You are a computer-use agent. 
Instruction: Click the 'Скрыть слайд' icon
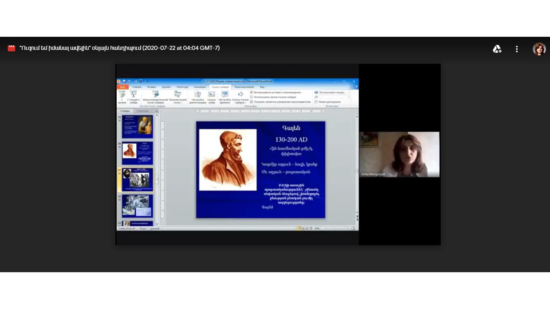coord(212,94)
